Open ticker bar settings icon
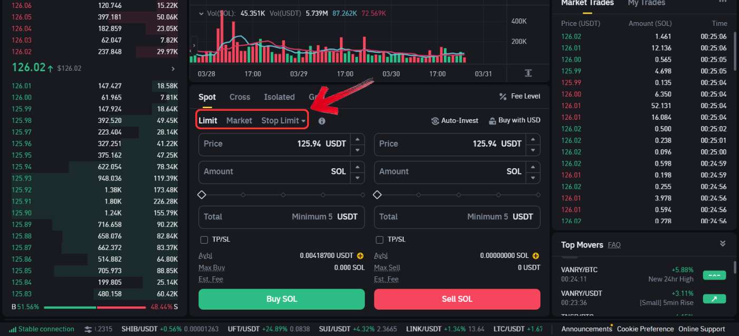The width and height of the screenshot is (739, 336). [88, 329]
